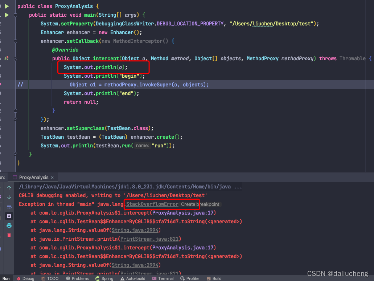Expand the folded java command line ellipsis
Screen dimensions: 374x281
pyautogui.click(x=238, y=187)
